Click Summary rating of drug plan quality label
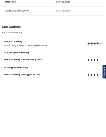 pos(22,75)
